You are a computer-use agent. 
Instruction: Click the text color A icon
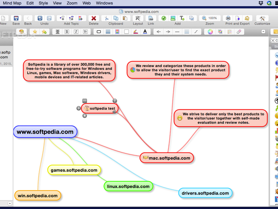point(145,31)
